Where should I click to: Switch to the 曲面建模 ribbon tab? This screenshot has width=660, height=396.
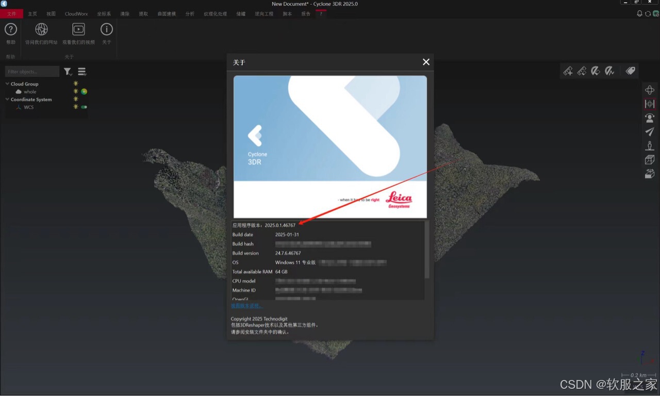(167, 14)
